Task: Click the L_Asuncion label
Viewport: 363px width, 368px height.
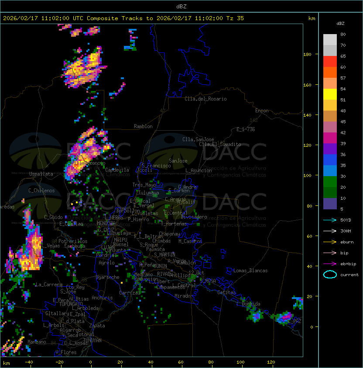Action: 199,170
